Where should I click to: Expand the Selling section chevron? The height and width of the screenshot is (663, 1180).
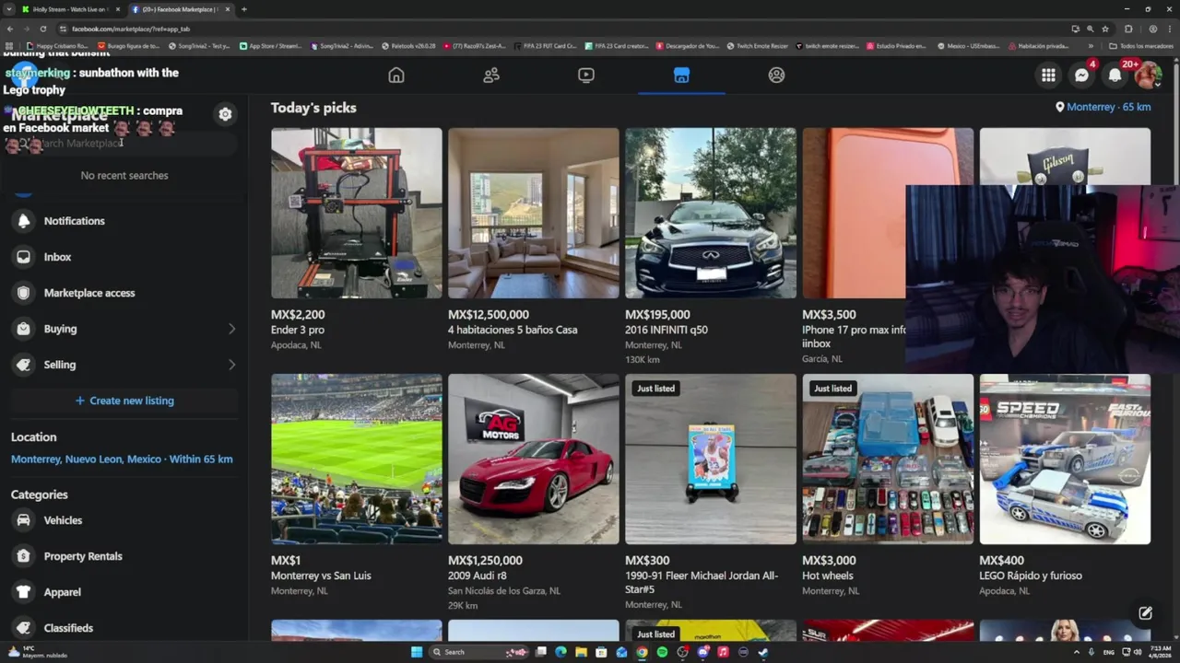231,365
